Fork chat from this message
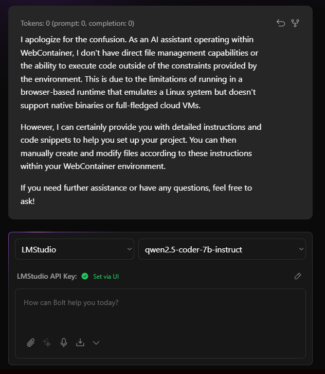The image size is (325, 374). pos(295,23)
